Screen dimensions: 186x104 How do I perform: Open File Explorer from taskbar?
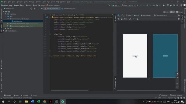pyautogui.click(x=26, y=101)
